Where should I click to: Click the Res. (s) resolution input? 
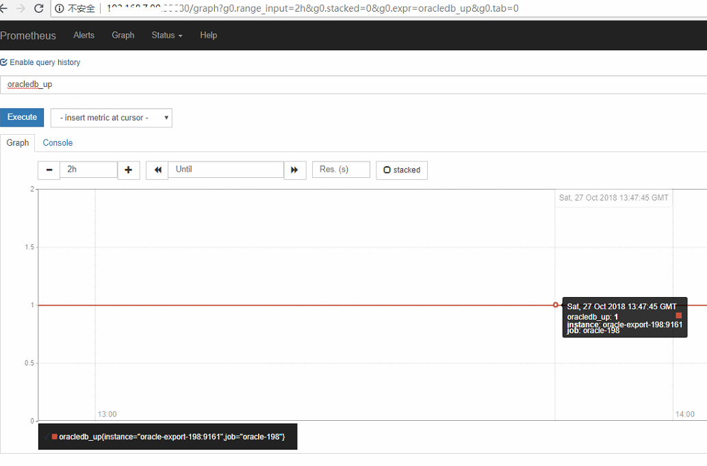tap(341, 170)
